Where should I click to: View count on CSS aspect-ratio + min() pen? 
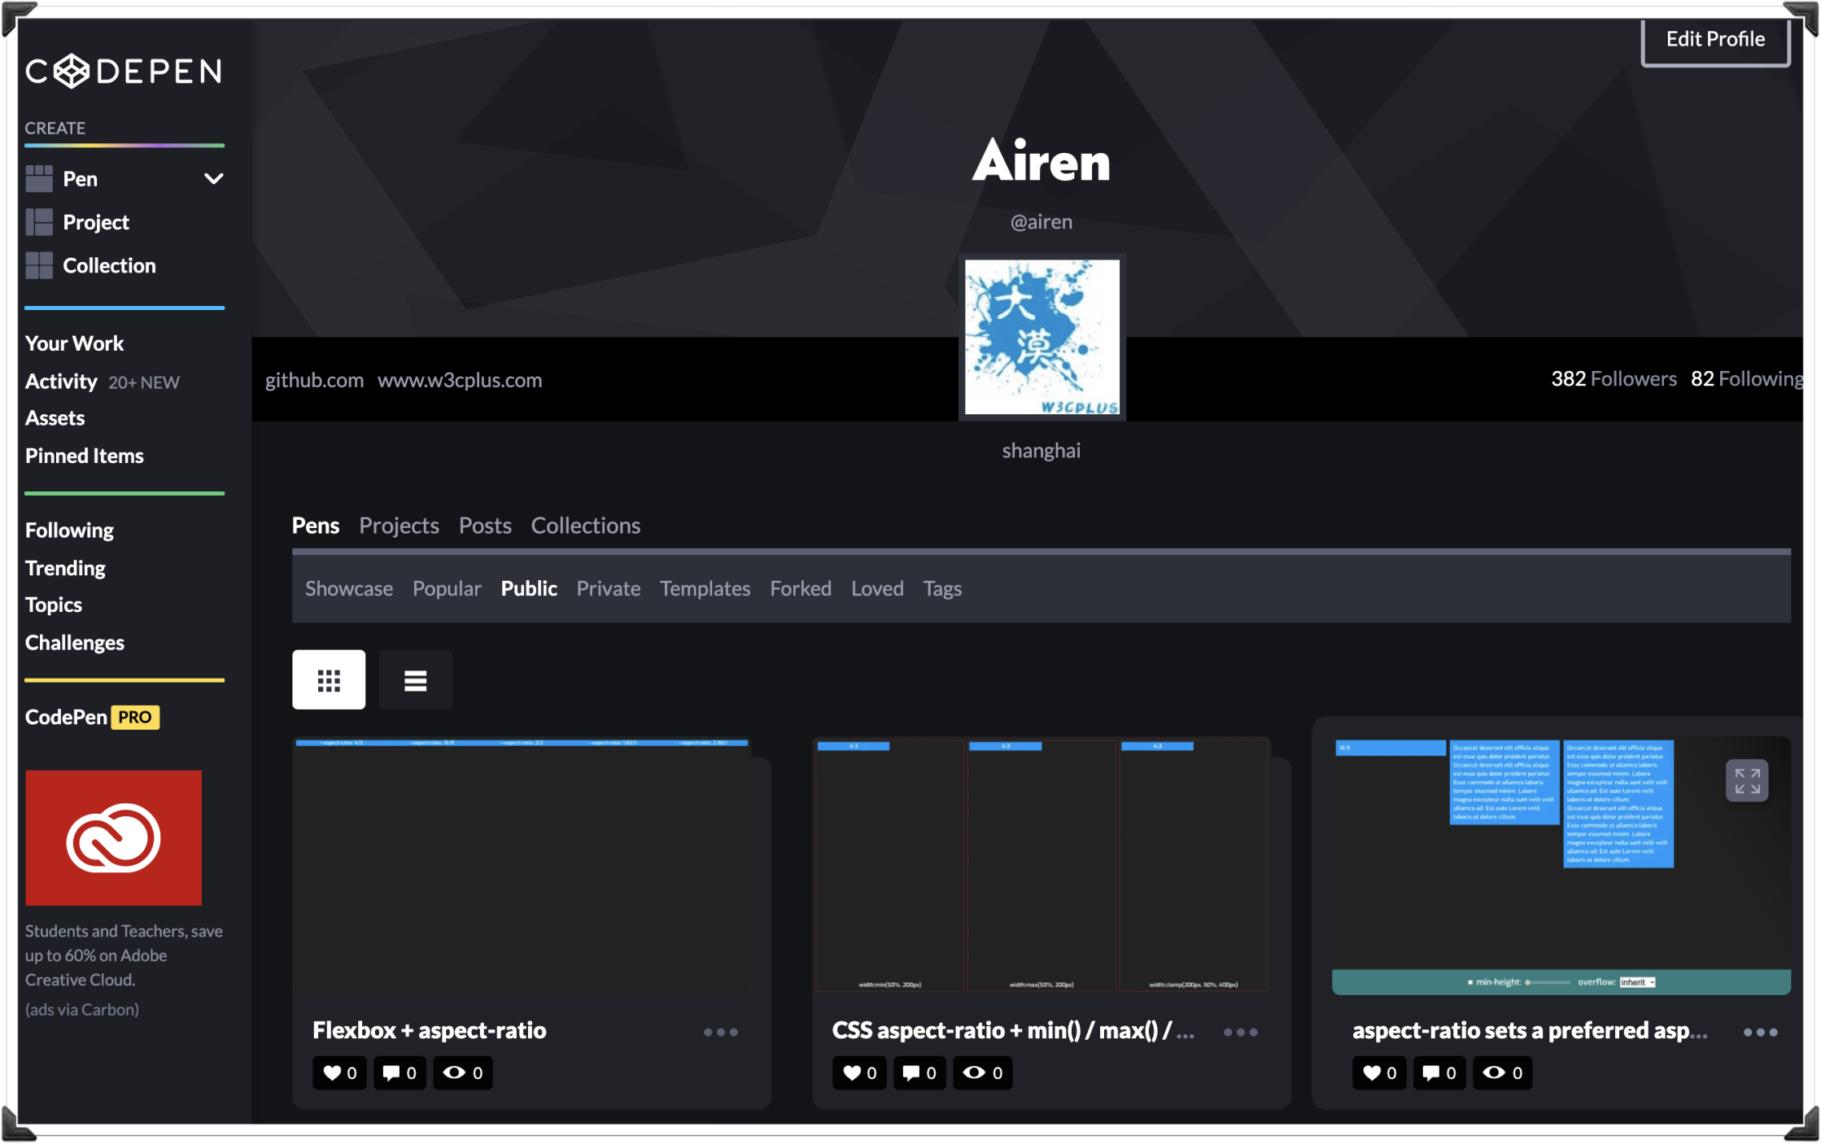(983, 1073)
